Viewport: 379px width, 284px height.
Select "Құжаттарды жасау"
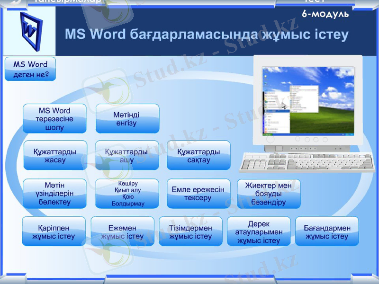[54, 155]
